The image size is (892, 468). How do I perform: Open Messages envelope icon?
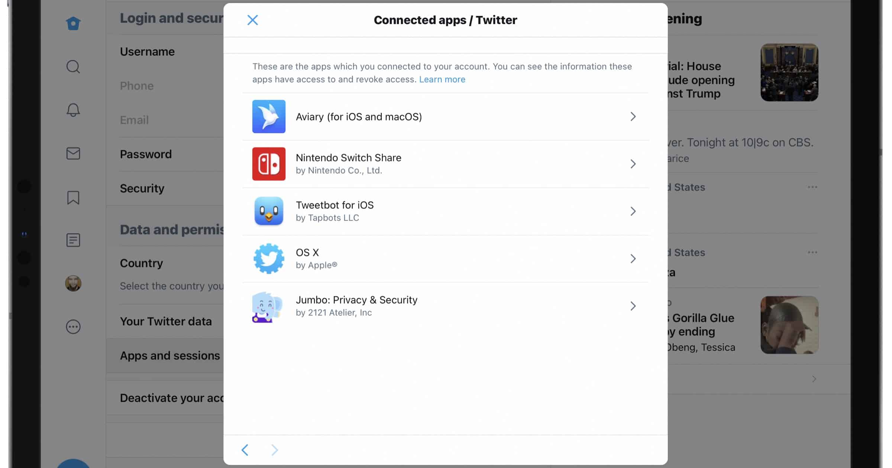click(73, 153)
